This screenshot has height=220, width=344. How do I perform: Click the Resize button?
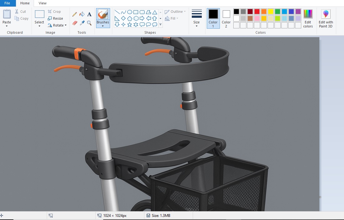pos(56,18)
